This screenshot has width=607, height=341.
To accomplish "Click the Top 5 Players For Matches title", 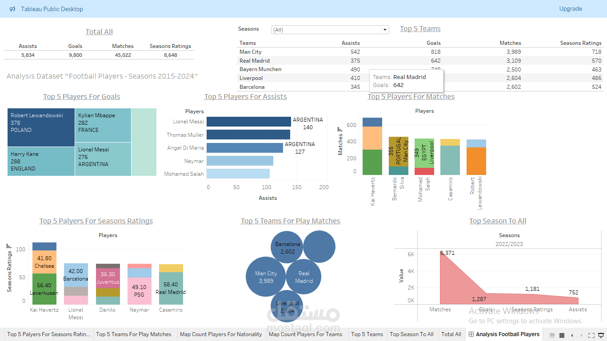I will [x=411, y=96].
